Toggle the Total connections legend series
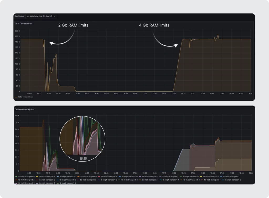This screenshot has height=198, width=269. click(x=25, y=97)
